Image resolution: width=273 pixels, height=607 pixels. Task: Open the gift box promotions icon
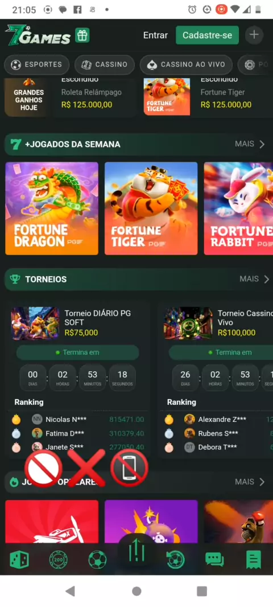(x=82, y=36)
